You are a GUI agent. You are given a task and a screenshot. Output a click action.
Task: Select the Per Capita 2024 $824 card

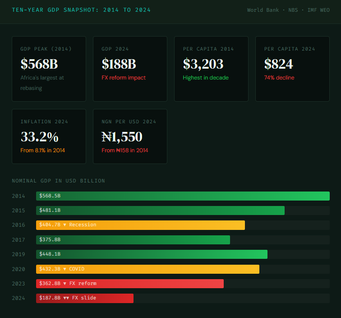point(292,69)
